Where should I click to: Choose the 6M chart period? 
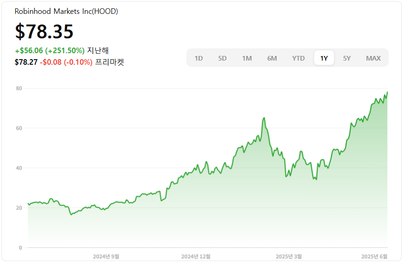272,58
